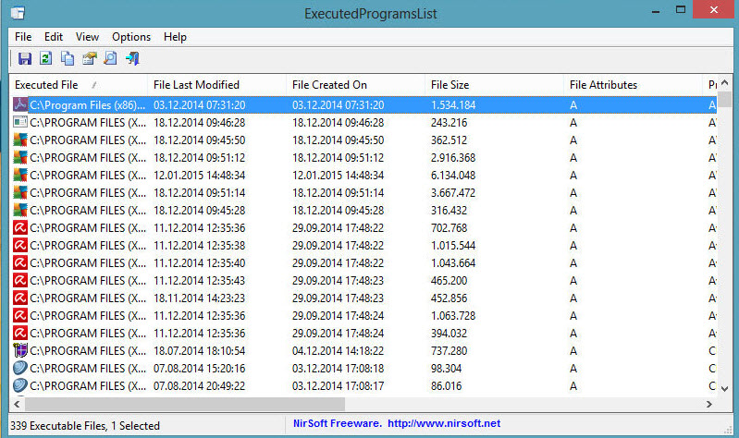
Task: Click the horizontal scrollbar thumb
Action: pyautogui.click(x=185, y=404)
